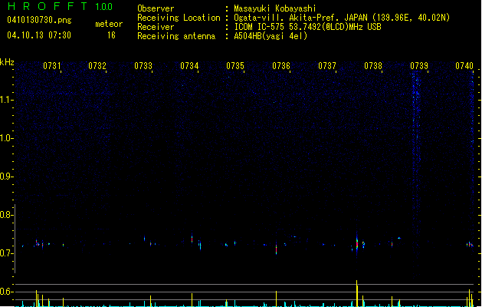Click the 0735 time marker
482x307 pixels.
[235, 66]
